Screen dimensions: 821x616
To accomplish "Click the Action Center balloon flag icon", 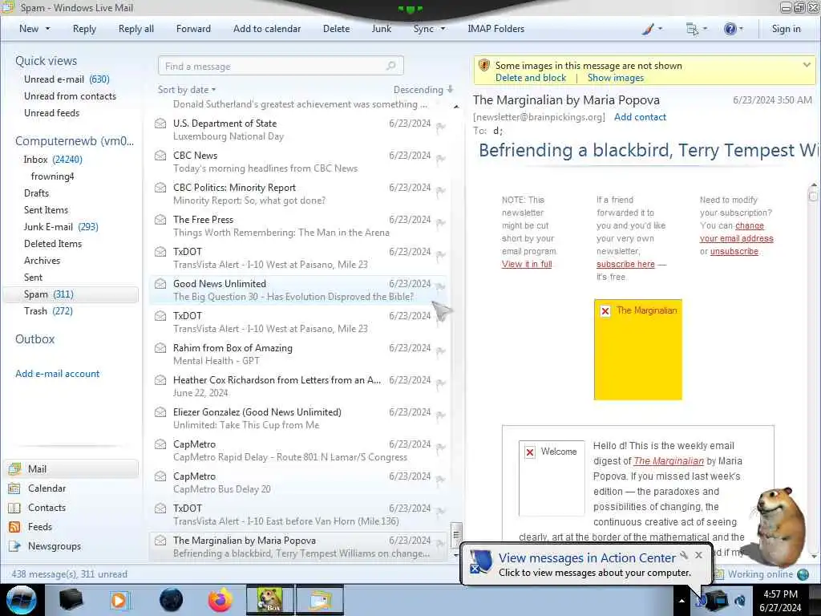I will [480, 561].
